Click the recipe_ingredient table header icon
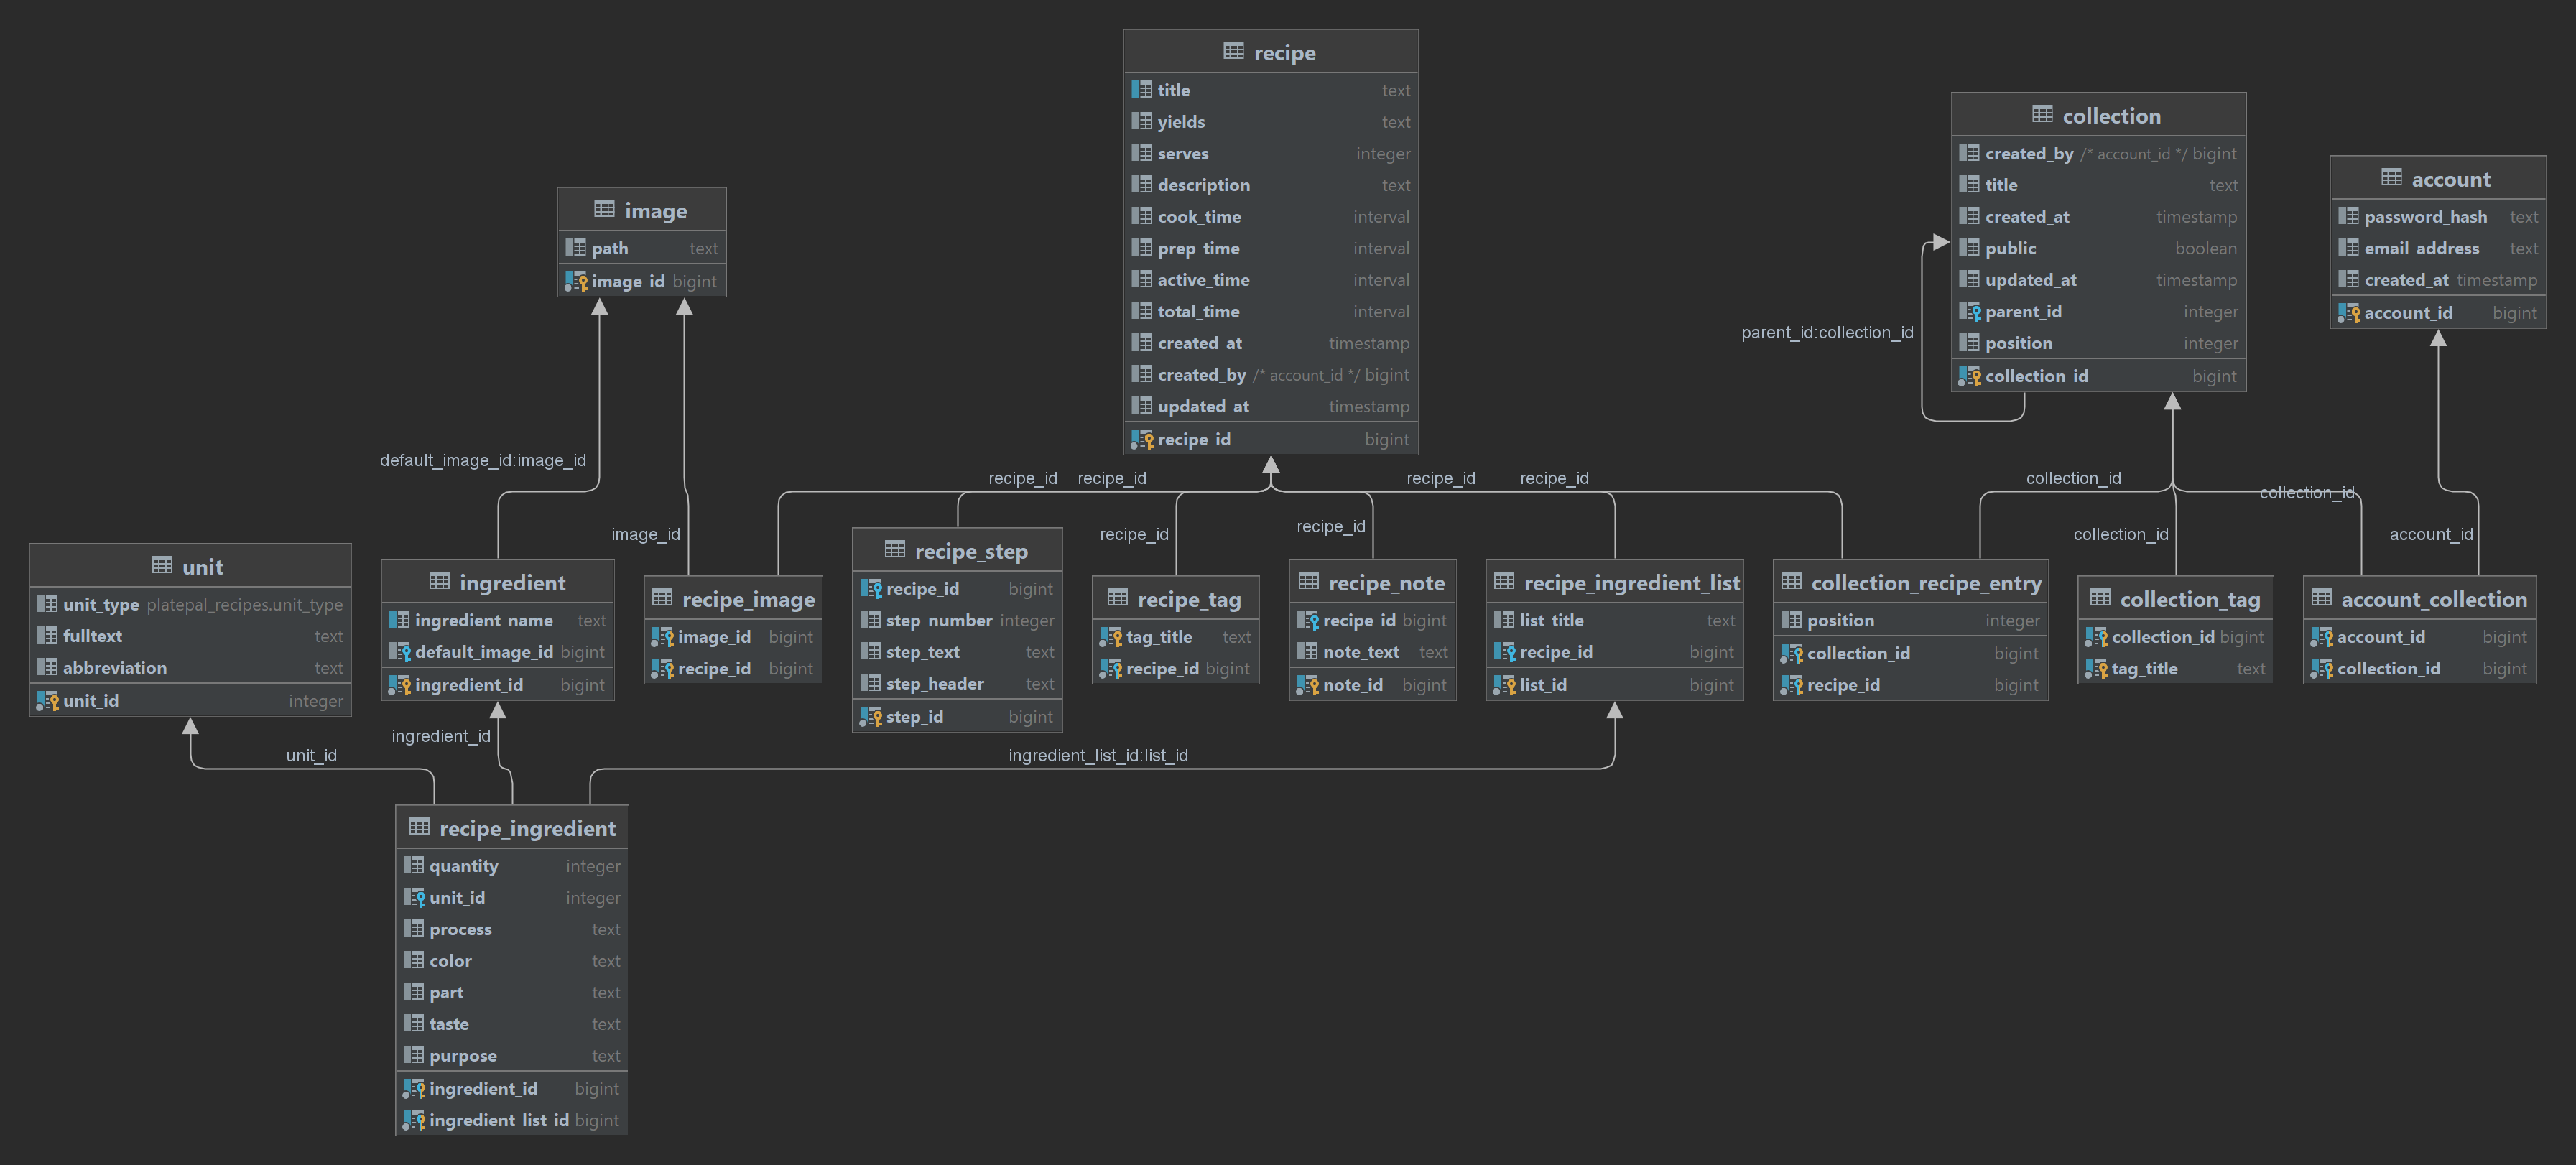The height and width of the screenshot is (1165, 2576). [x=419, y=827]
